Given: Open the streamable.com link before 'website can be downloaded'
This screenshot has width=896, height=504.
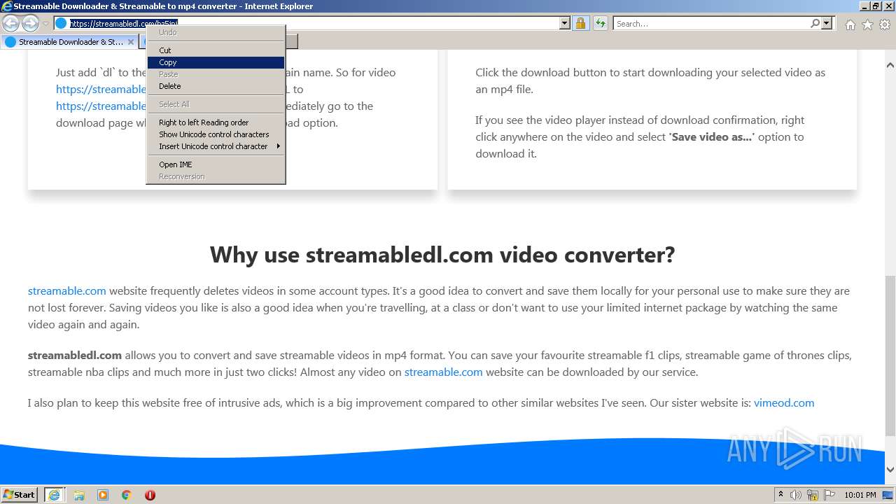Looking at the screenshot, I should 443,372.
